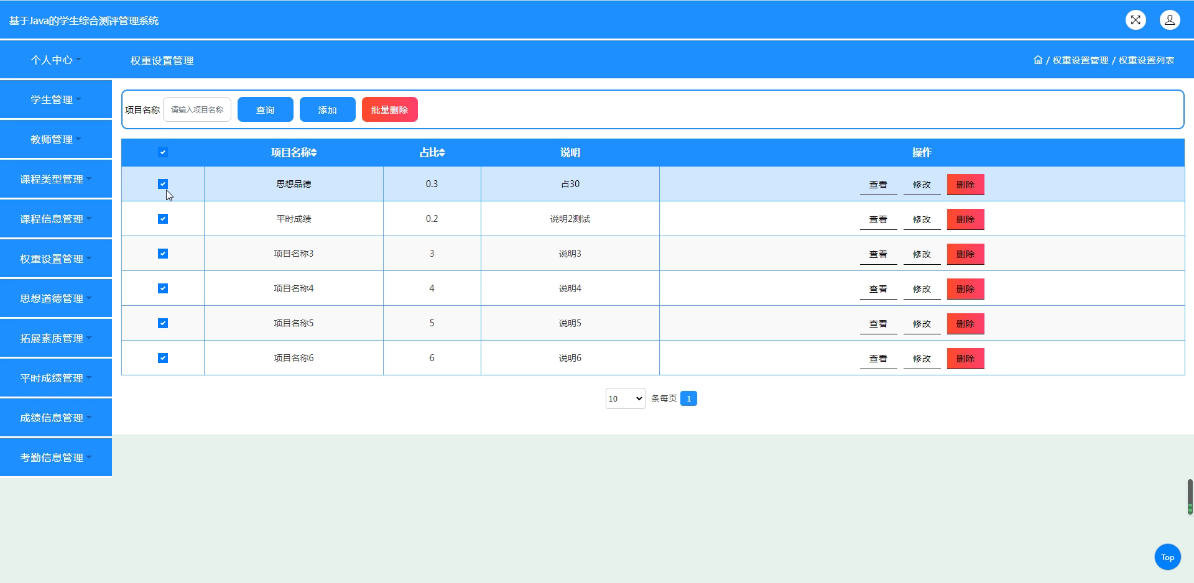Viewport: 1194px width, 583px height.
Task: Click 修改 for the 项目名称3 row
Action: tap(922, 254)
